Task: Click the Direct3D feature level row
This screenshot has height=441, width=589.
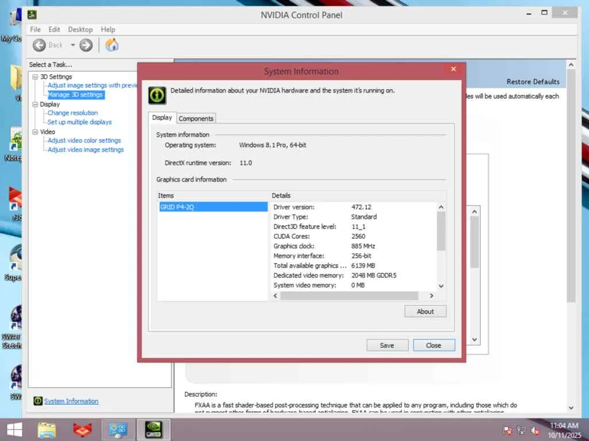Action: 354,226
